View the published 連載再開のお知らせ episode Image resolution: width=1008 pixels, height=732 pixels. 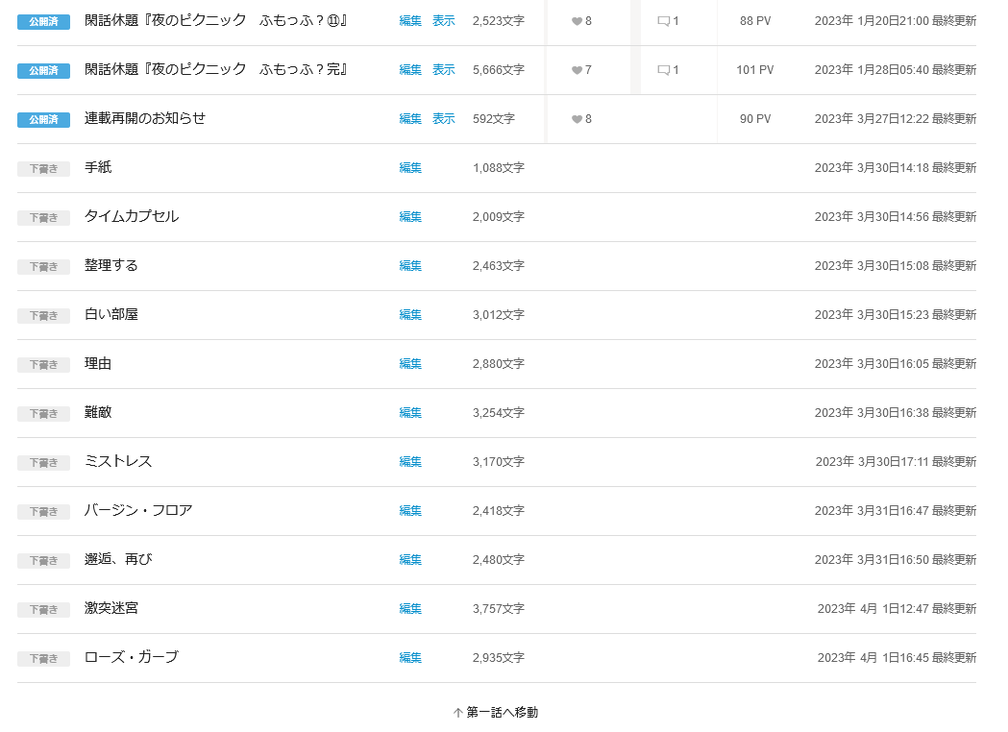[x=443, y=119]
